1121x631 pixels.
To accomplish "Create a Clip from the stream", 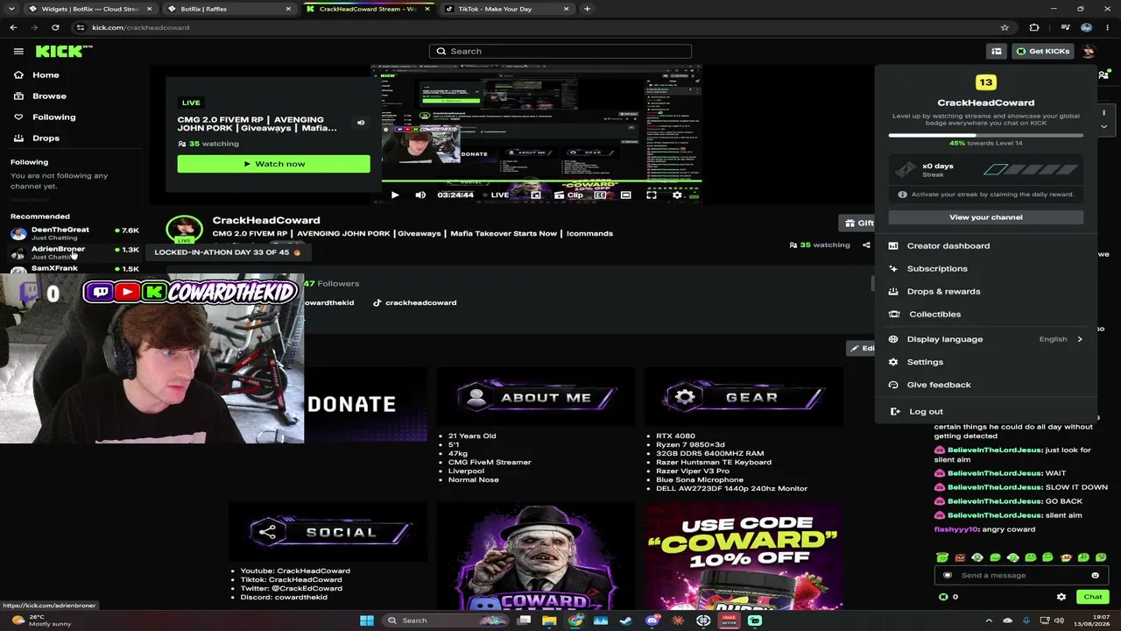I will [x=569, y=195].
